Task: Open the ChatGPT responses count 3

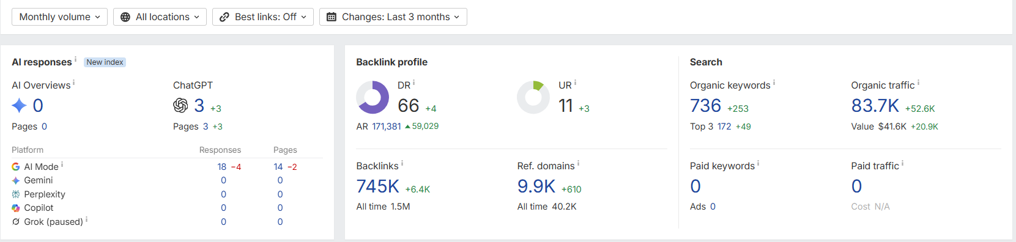Action: tap(199, 106)
